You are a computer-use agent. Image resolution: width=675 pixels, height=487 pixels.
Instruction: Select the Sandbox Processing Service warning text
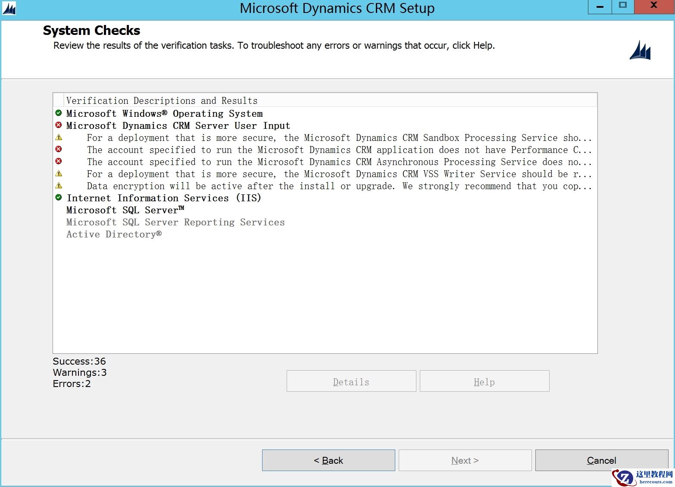click(339, 137)
